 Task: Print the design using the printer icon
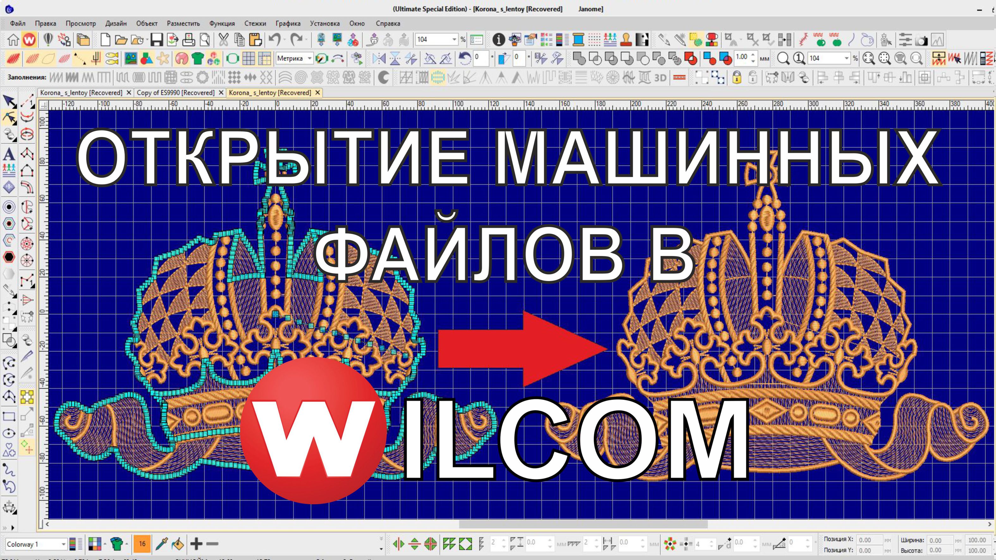[x=189, y=40]
